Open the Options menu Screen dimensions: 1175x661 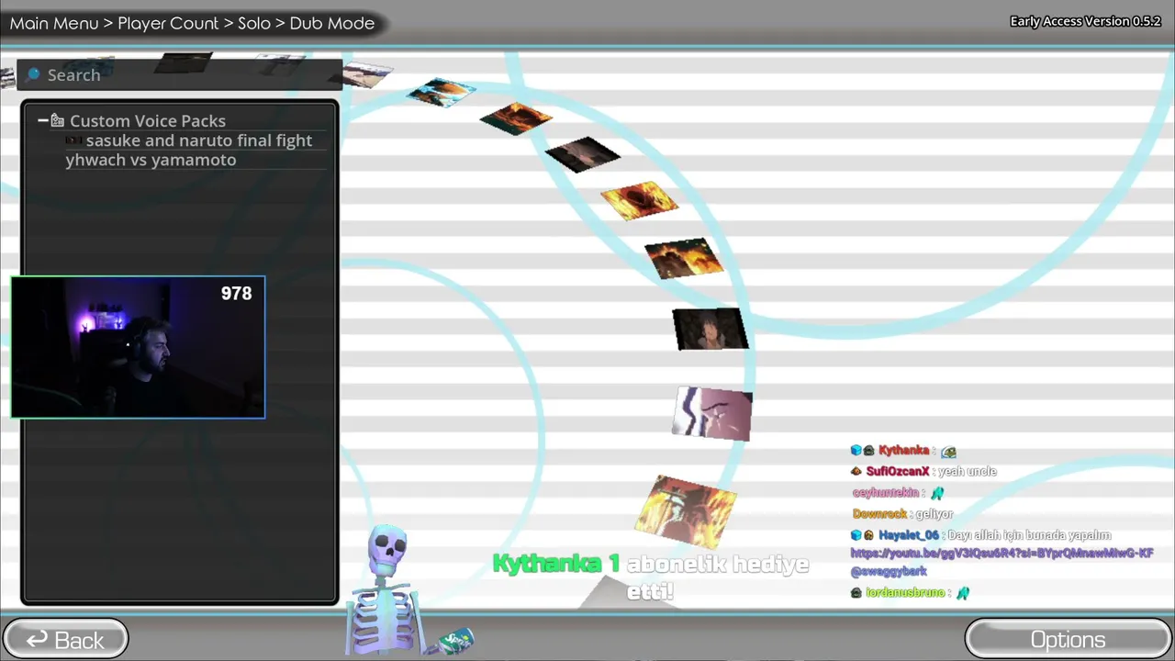click(1068, 640)
